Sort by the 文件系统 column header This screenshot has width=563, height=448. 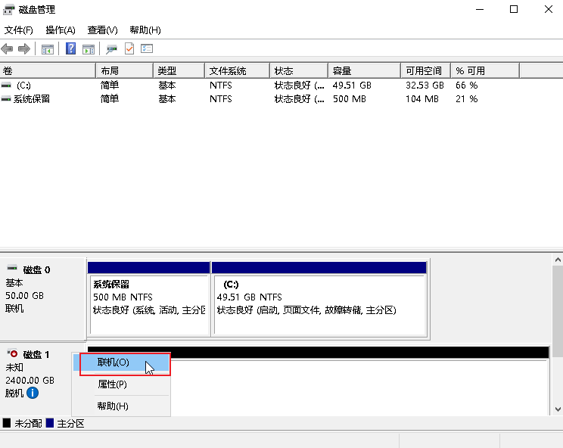click(x=237, y=70)
